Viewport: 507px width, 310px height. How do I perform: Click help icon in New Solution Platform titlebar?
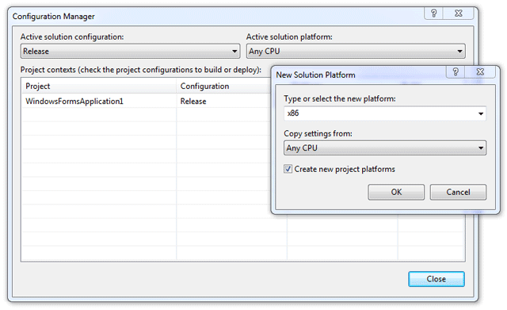click(x=456, y=72)
